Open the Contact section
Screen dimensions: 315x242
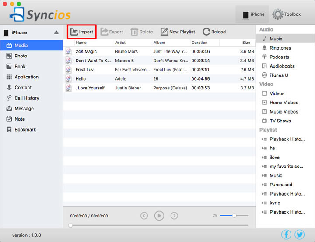(x=31, y=87)
